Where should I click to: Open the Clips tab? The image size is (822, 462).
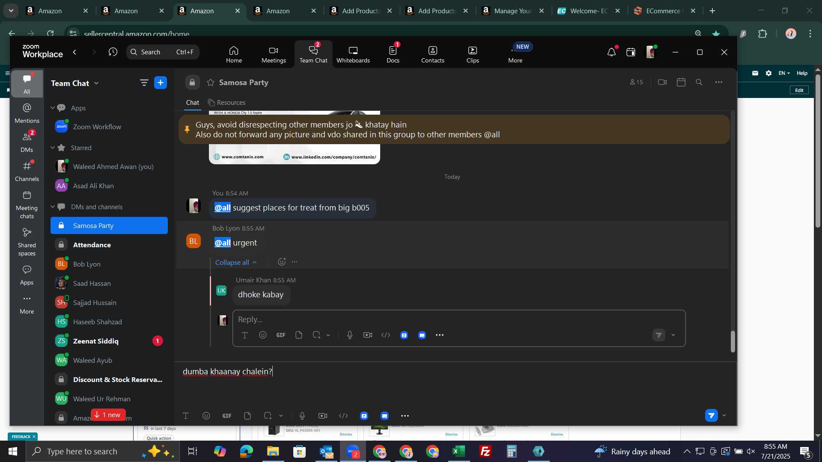tap(473, 54)
